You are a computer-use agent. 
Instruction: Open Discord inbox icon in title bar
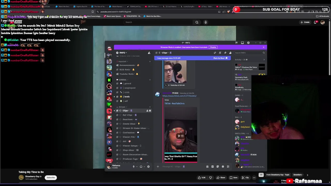pyautogui.click(x=242, y=43)
